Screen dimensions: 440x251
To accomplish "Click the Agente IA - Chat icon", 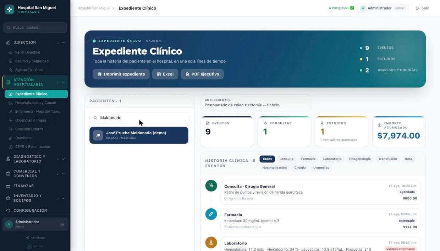I will 11,70.
